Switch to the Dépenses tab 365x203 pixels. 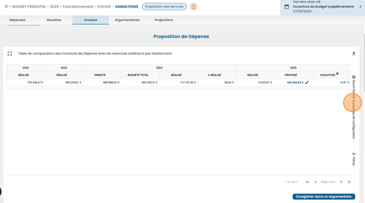[x=17, y=20]
